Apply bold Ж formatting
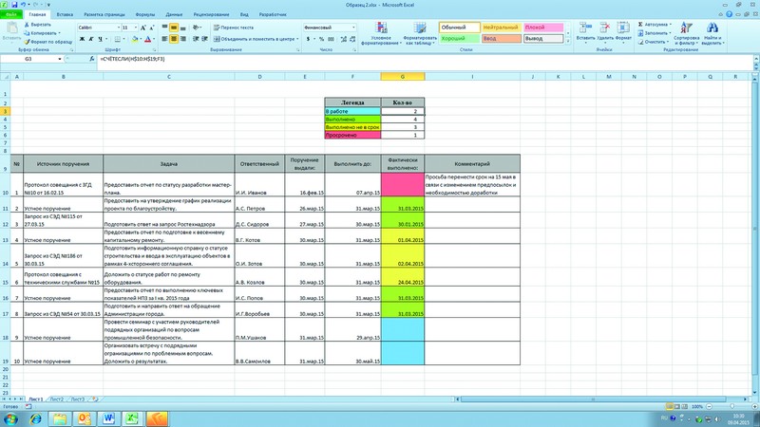This screenshot has width=760, height=427. [82, 39]
